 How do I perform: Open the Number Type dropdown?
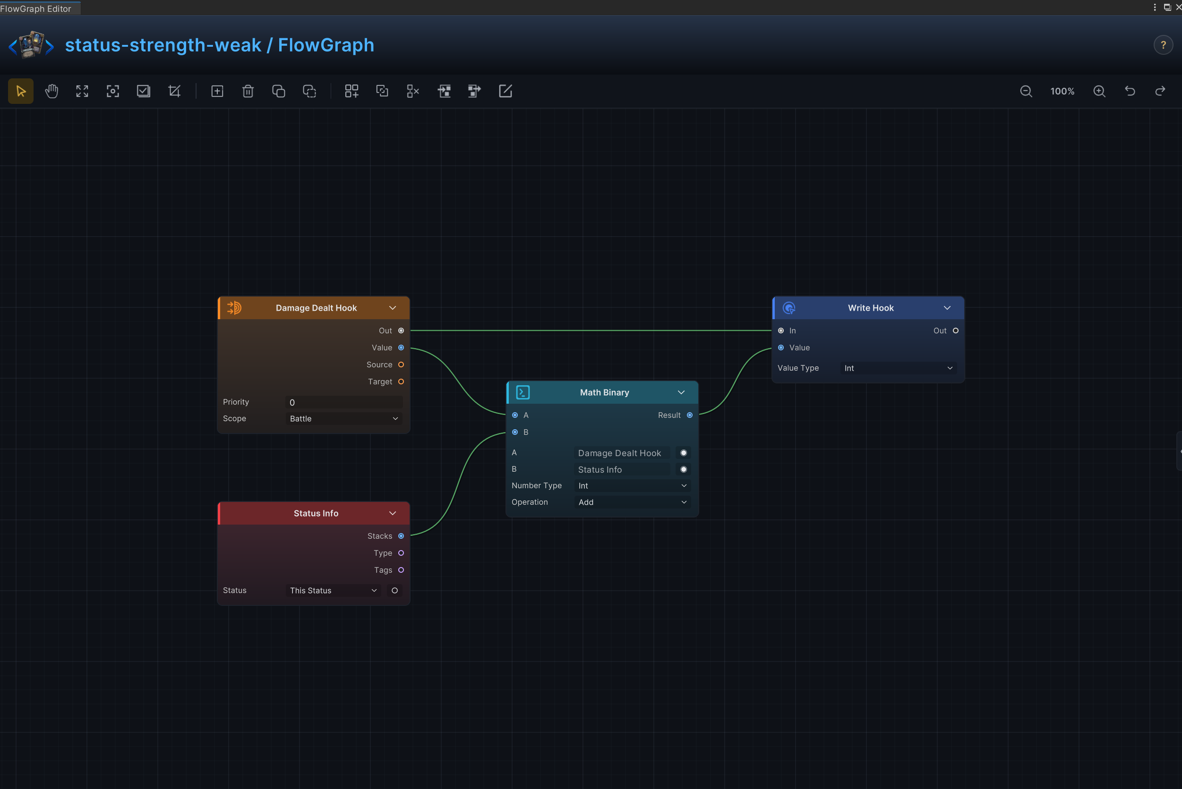(632, 485)
